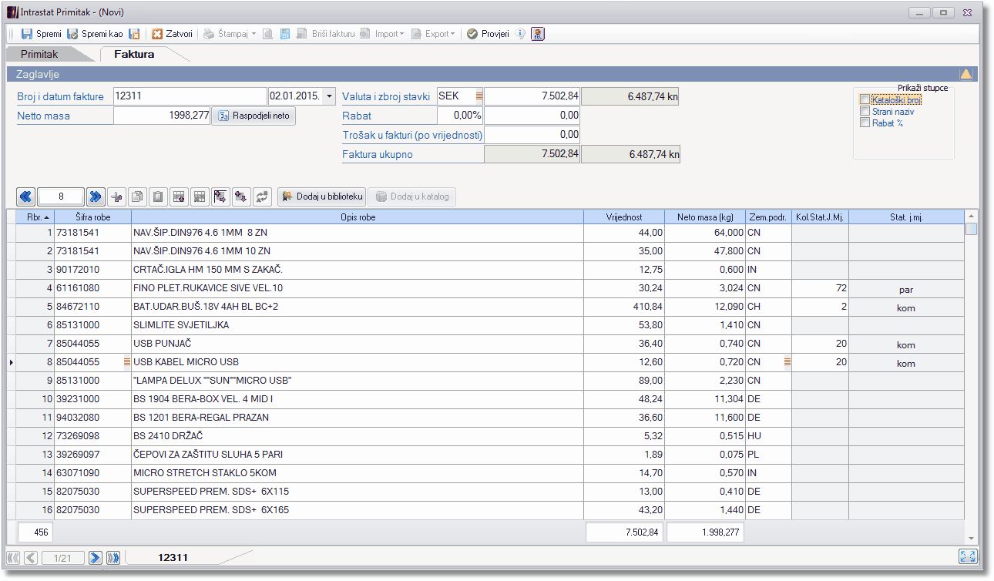
Task: Click the add row grid icon
Action: (179, 197)
